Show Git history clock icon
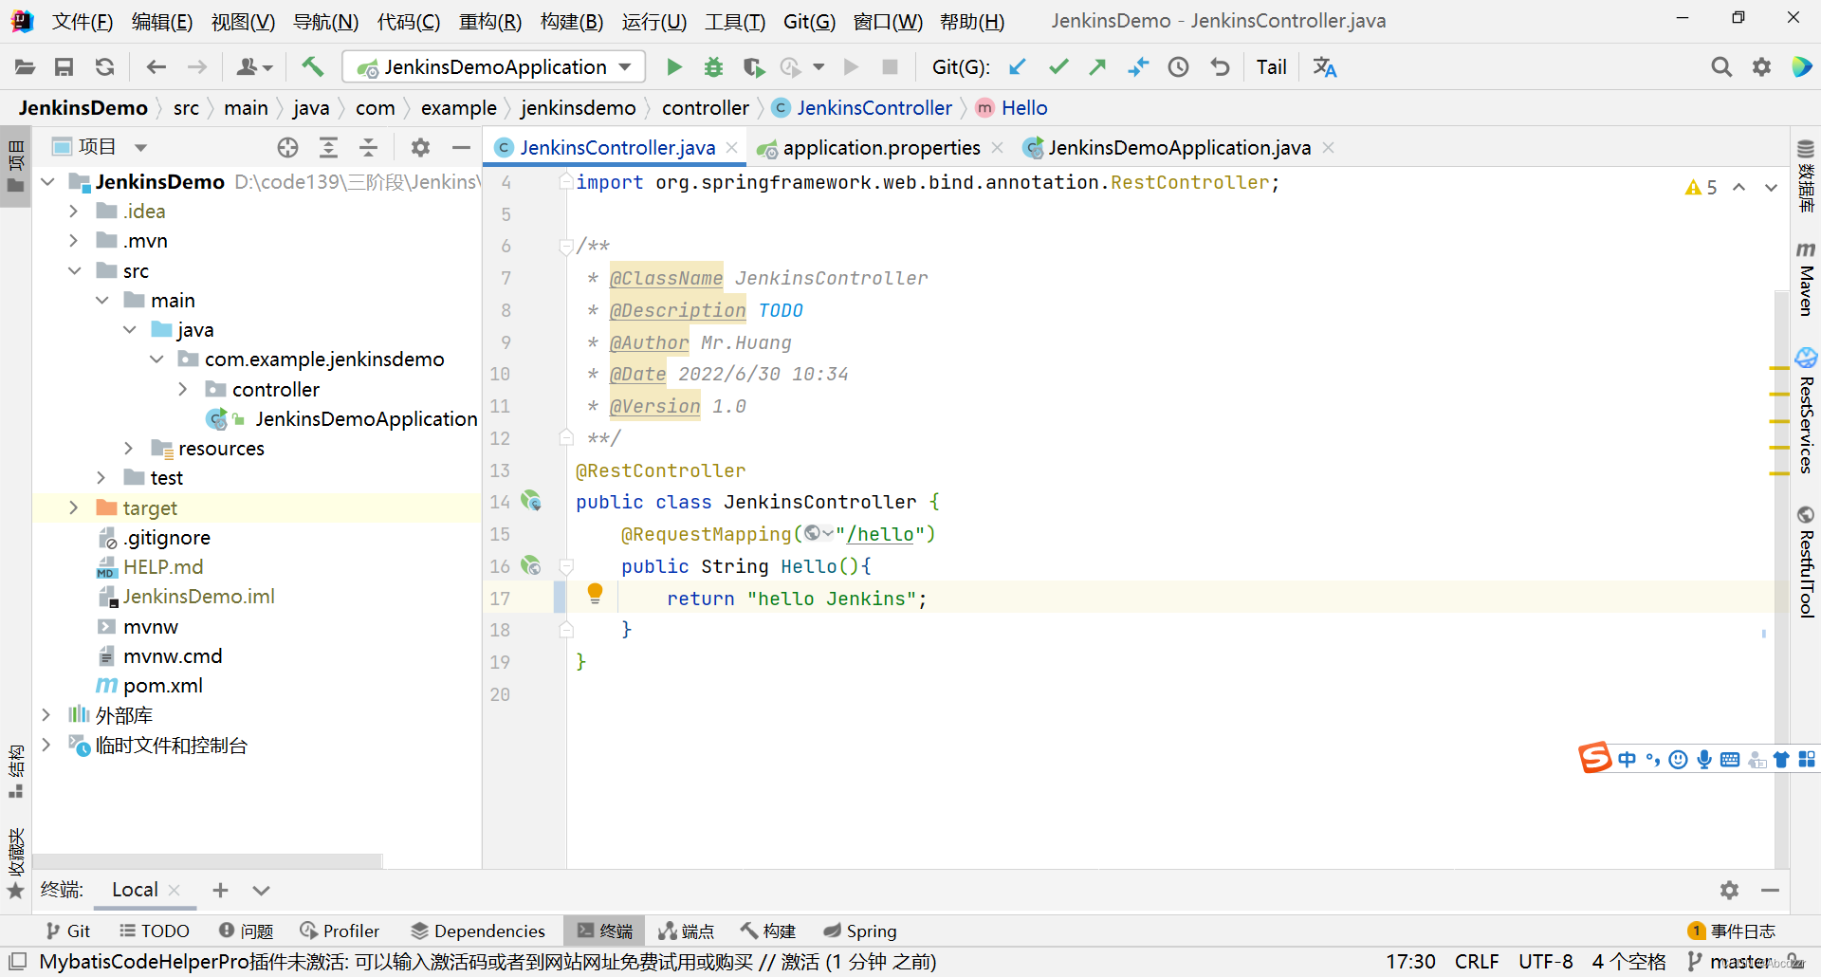This screenshot has width=1821, height=977. (x=1178, y=67)
